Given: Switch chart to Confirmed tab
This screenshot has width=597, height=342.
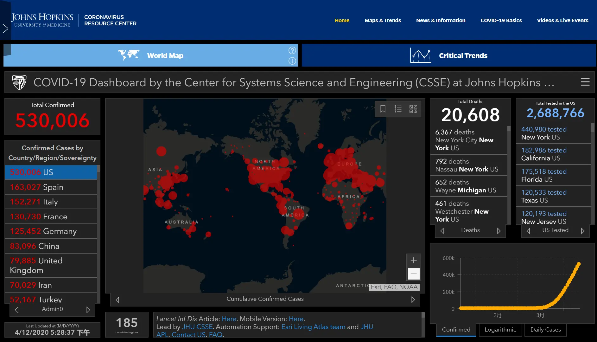Looking at the screenshot, I should [x=456, y=330].
